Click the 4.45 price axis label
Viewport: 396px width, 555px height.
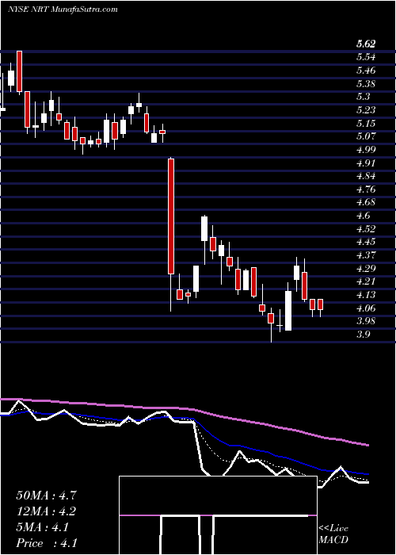coord(366,242)
